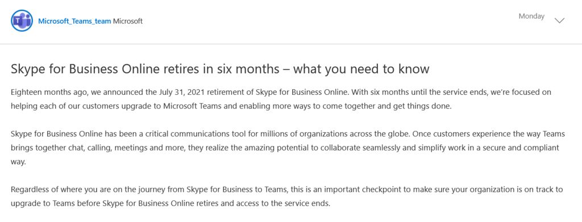Image resolution: width=582 pixels, height=222 pixels.
Task: Click the words "what you need to know"
Action: click(x=361, y=69)
